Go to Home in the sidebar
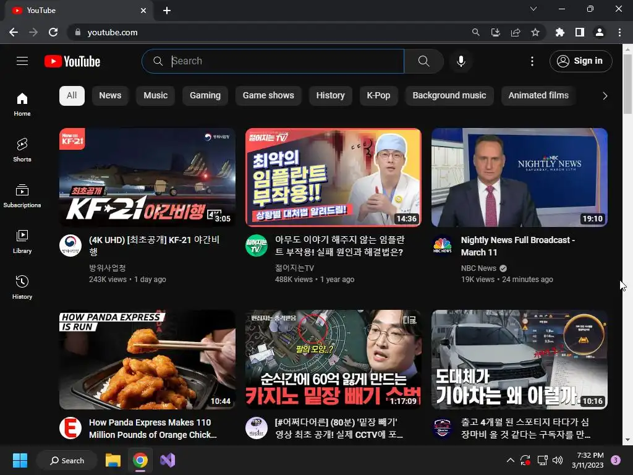This screenshot has height=475, width=633. [x=22, y=104]
